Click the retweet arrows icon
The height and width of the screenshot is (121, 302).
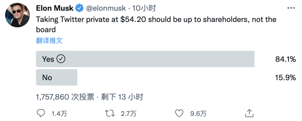point(109,113)
